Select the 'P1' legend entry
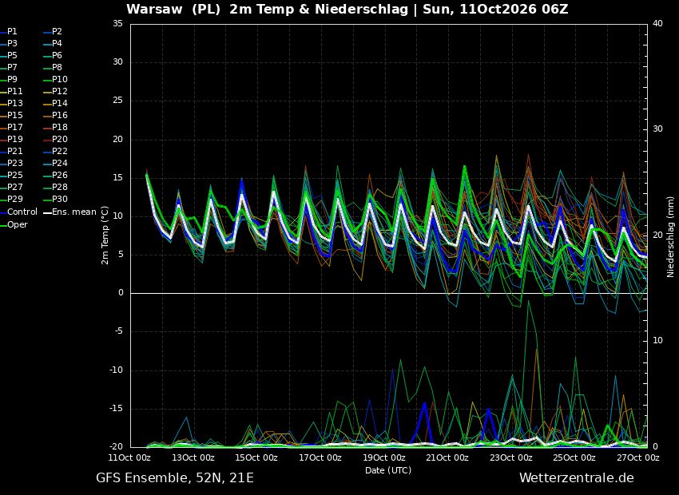Image resolution: width=679 pixels, height=495 pixels. click(9, 32)
